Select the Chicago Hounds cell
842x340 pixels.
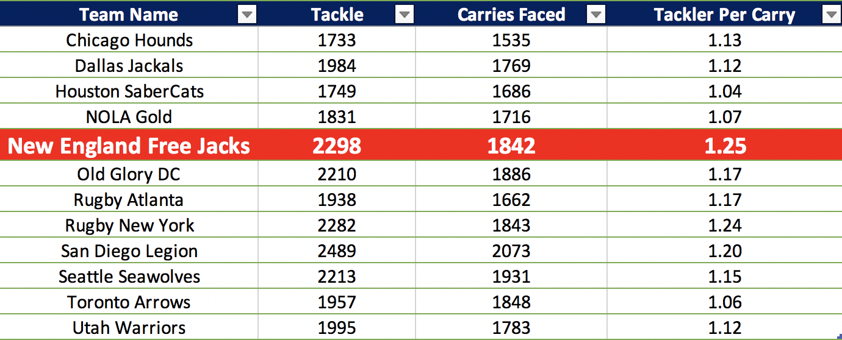point(129,41)
